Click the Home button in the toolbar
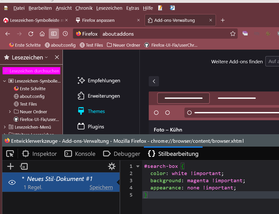The width and height of the screenshot is (279, 214). [x=42, y=34]
